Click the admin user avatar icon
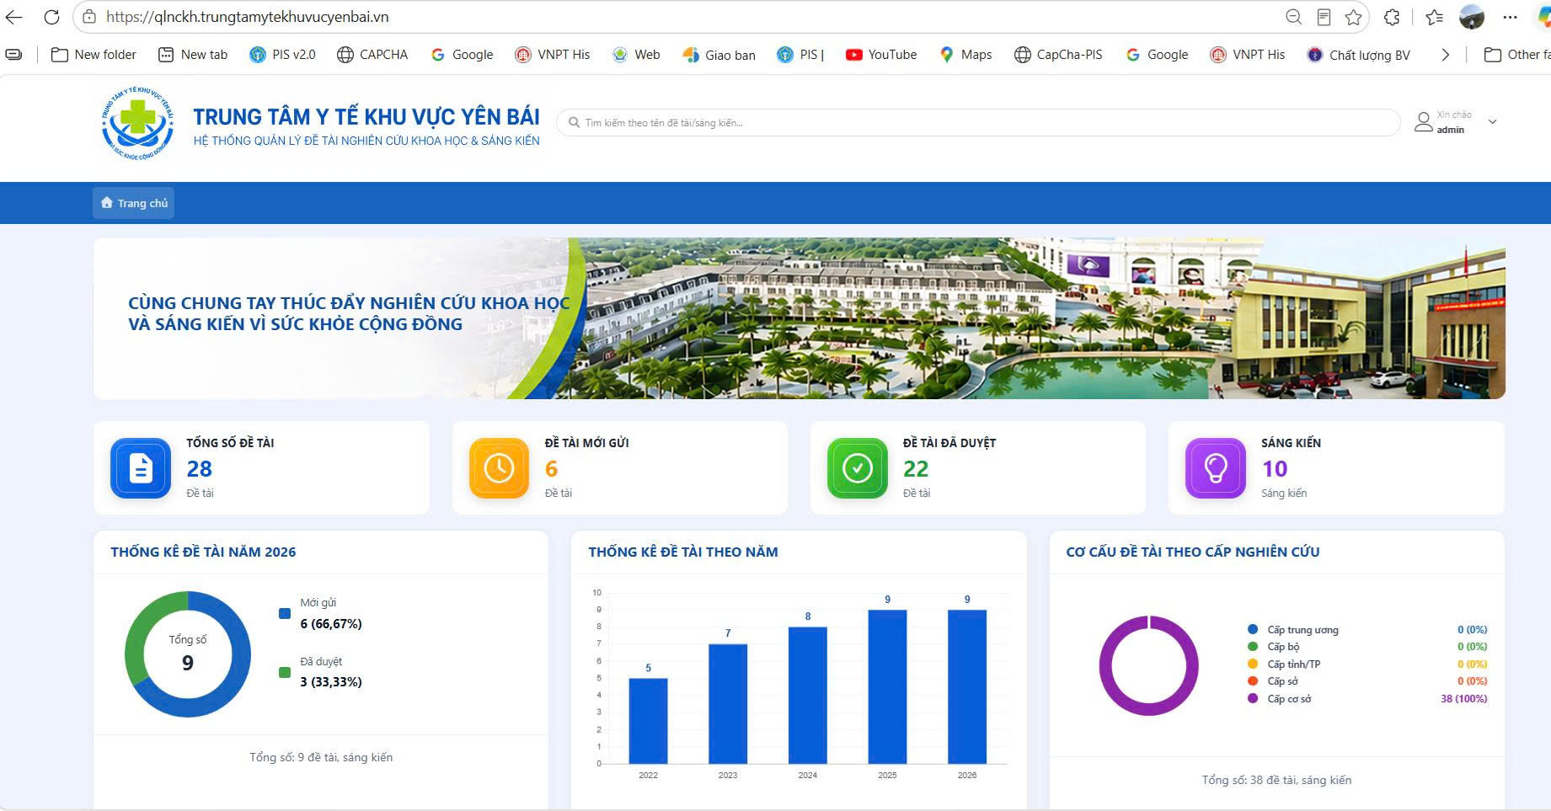1551x811 pixels. [x=1423, y=122]
